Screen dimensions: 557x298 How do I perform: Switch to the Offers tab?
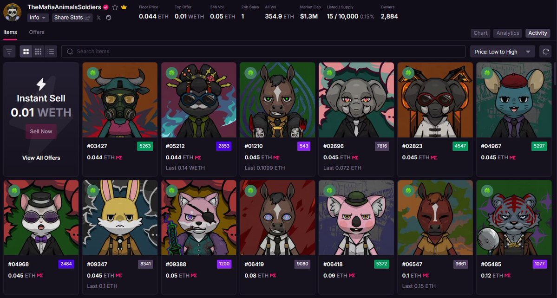pyautogui.click(x=37, y=32)
